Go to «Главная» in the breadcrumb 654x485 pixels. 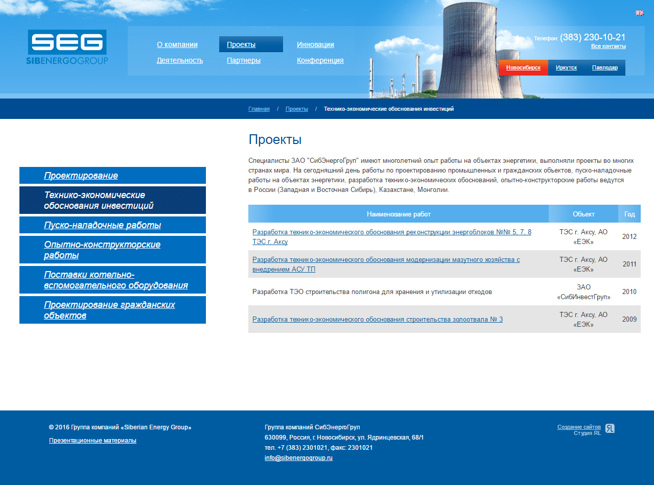pos(259,109)
